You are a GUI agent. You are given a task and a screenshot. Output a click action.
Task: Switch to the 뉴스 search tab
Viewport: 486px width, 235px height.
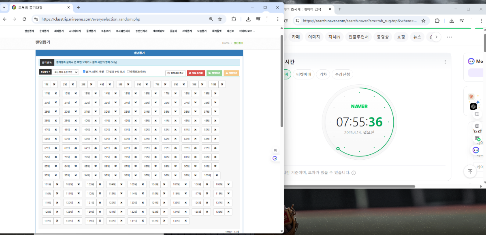pyautogui.click(x=417, y=37)
